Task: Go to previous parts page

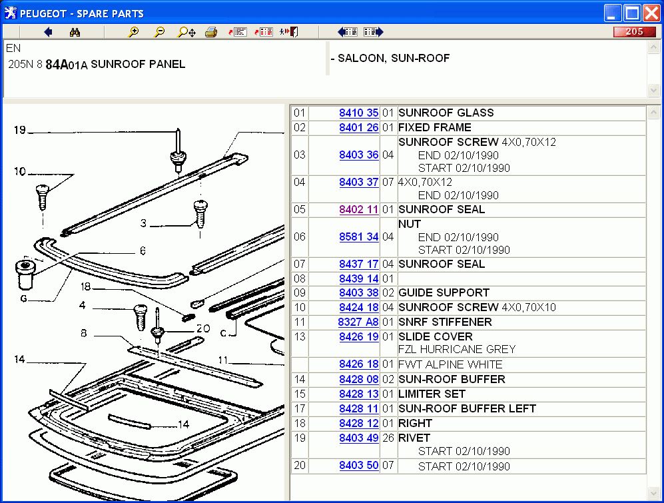Action: [x=347, y=32]
